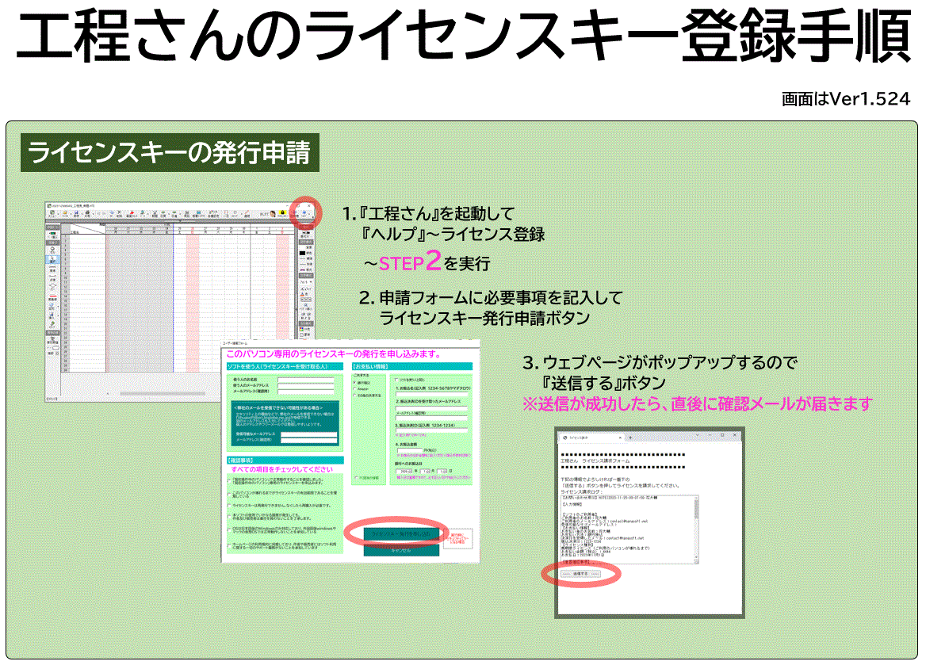Click the ライセンスキー発行を申し込む button
The height and width of the screenshot is (665, 926).
pyautogui.click(x=401, y=533)
